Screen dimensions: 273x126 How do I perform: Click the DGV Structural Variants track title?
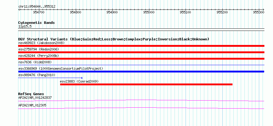pos(114,39)
